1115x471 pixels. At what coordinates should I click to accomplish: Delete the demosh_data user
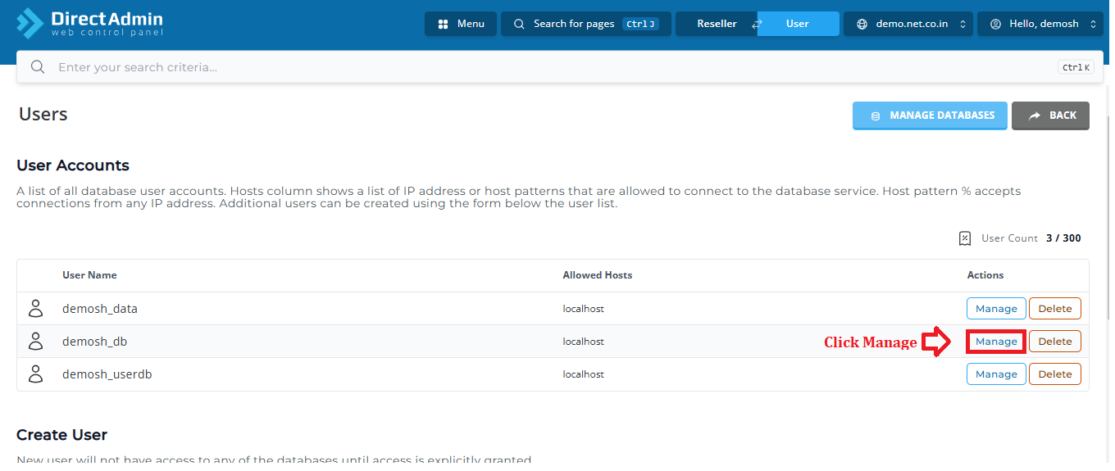(x=1055, y=309)
